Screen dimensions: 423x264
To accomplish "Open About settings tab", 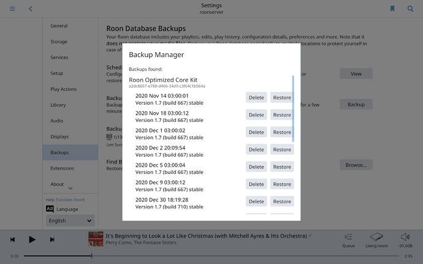I will tap(70, 184).
